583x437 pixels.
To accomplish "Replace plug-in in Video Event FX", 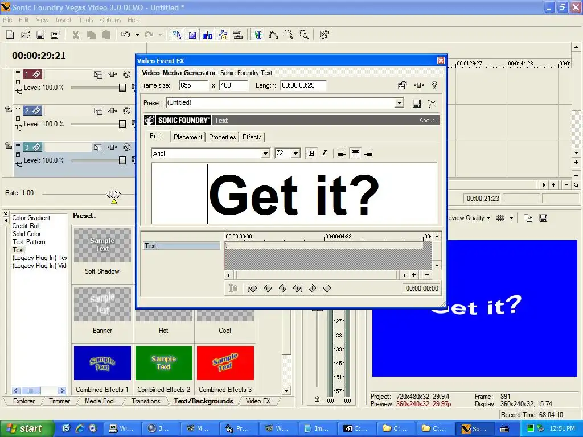I will coord(419,85).
